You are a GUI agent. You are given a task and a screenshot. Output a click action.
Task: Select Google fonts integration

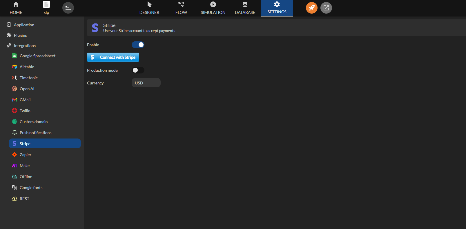tap(45, 188)
